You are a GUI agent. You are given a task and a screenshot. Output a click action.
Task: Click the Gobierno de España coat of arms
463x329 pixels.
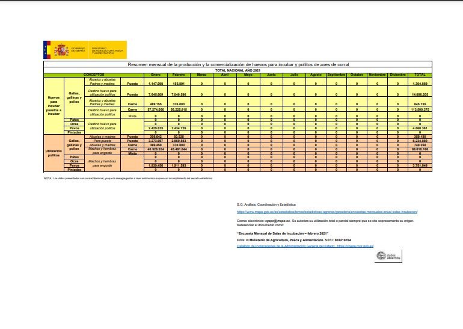[62, 50]
